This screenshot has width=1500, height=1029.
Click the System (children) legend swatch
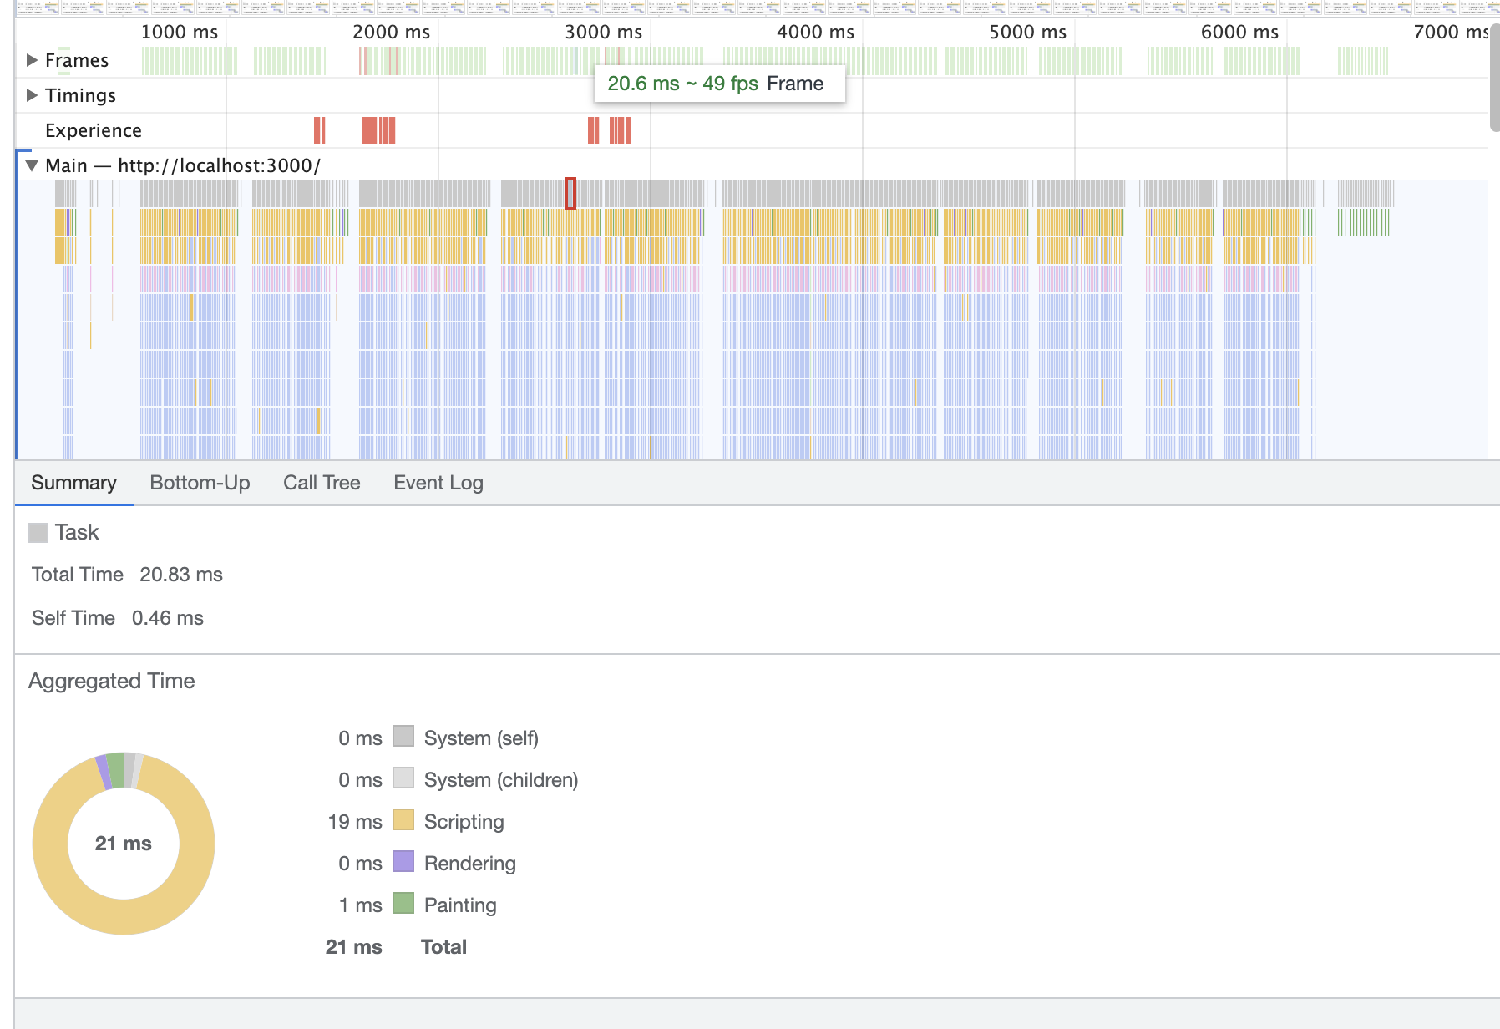click(403, 778)
